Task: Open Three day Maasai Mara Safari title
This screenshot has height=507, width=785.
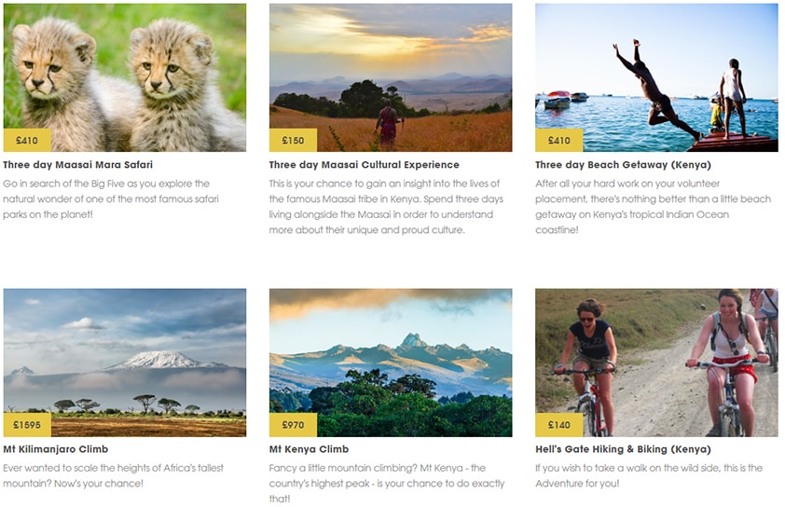Action: tap(77, 165)
